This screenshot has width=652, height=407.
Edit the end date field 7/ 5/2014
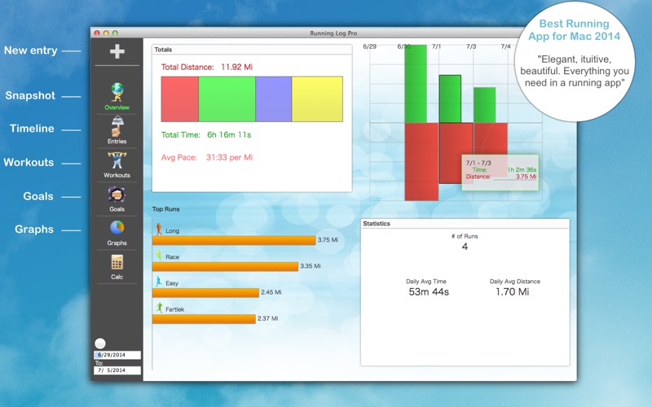click(117, 370)
